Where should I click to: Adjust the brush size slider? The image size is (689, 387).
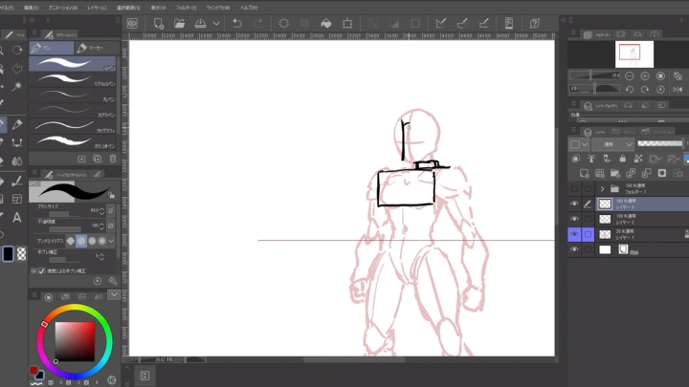click(65, 214)
